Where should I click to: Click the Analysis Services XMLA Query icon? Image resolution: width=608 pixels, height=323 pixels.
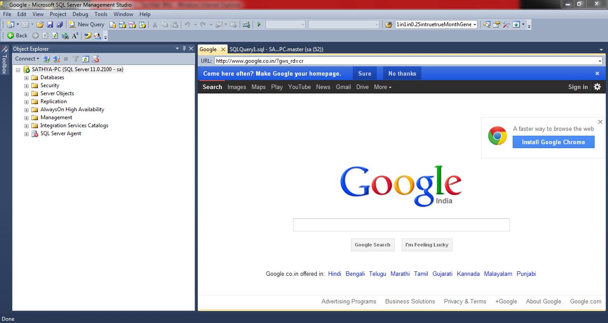[x=142, y=24]
